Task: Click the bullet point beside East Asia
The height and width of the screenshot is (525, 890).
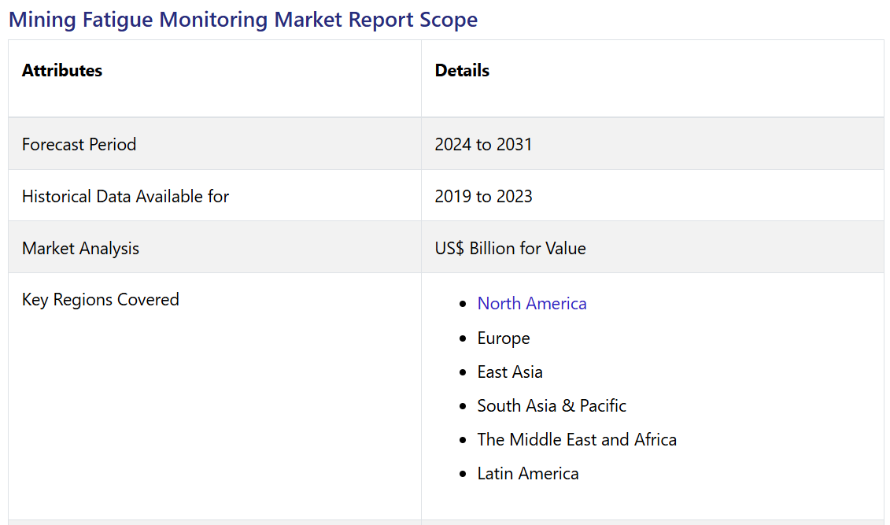Action: click(x=463, y=372)
